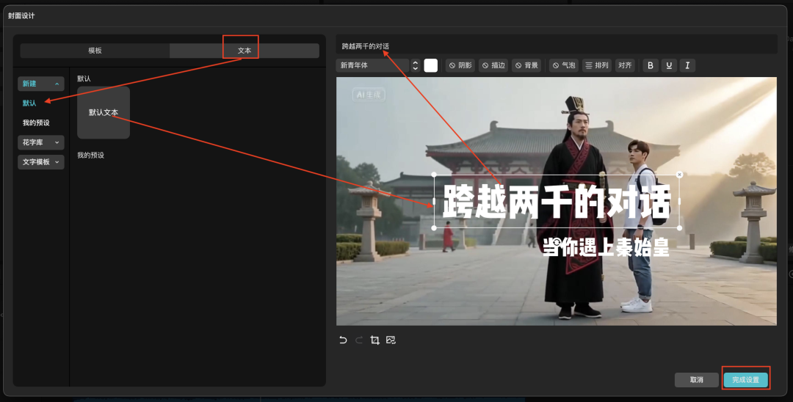Switch to the 模板 tab
This screenshot has height=402, width=793.
coord(95,51)
